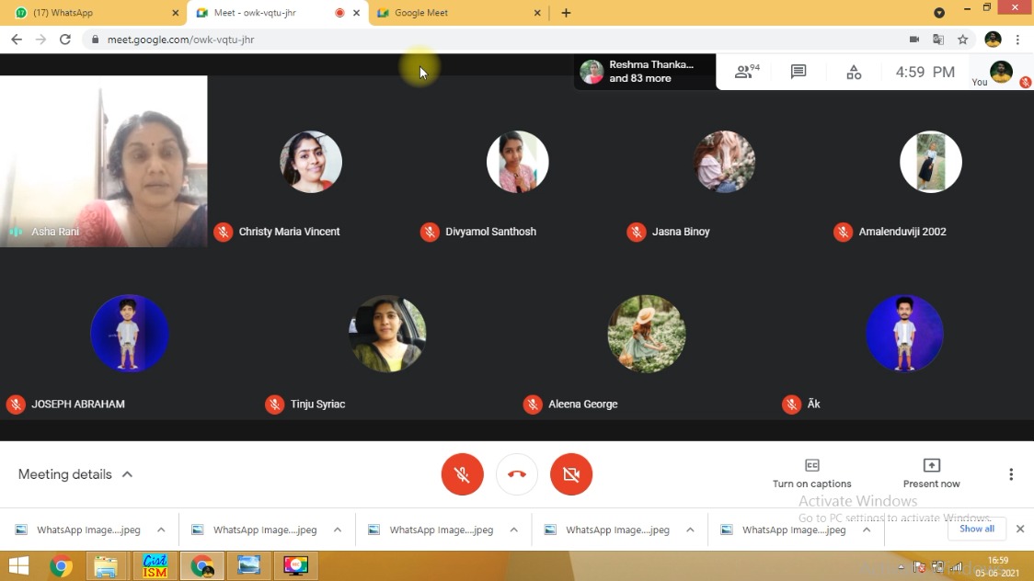Click the bookmark star in address bar

pos(962,40)
